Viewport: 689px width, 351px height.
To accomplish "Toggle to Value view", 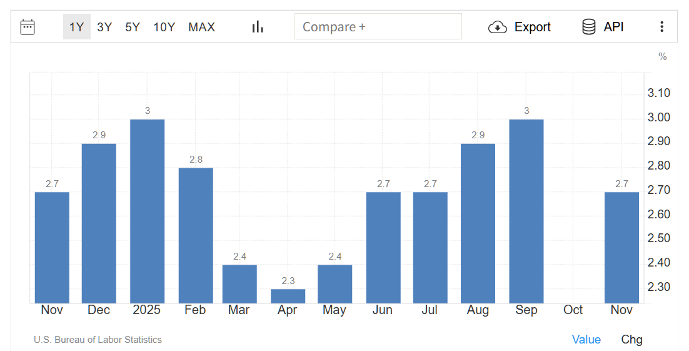I will click(586, 340).
